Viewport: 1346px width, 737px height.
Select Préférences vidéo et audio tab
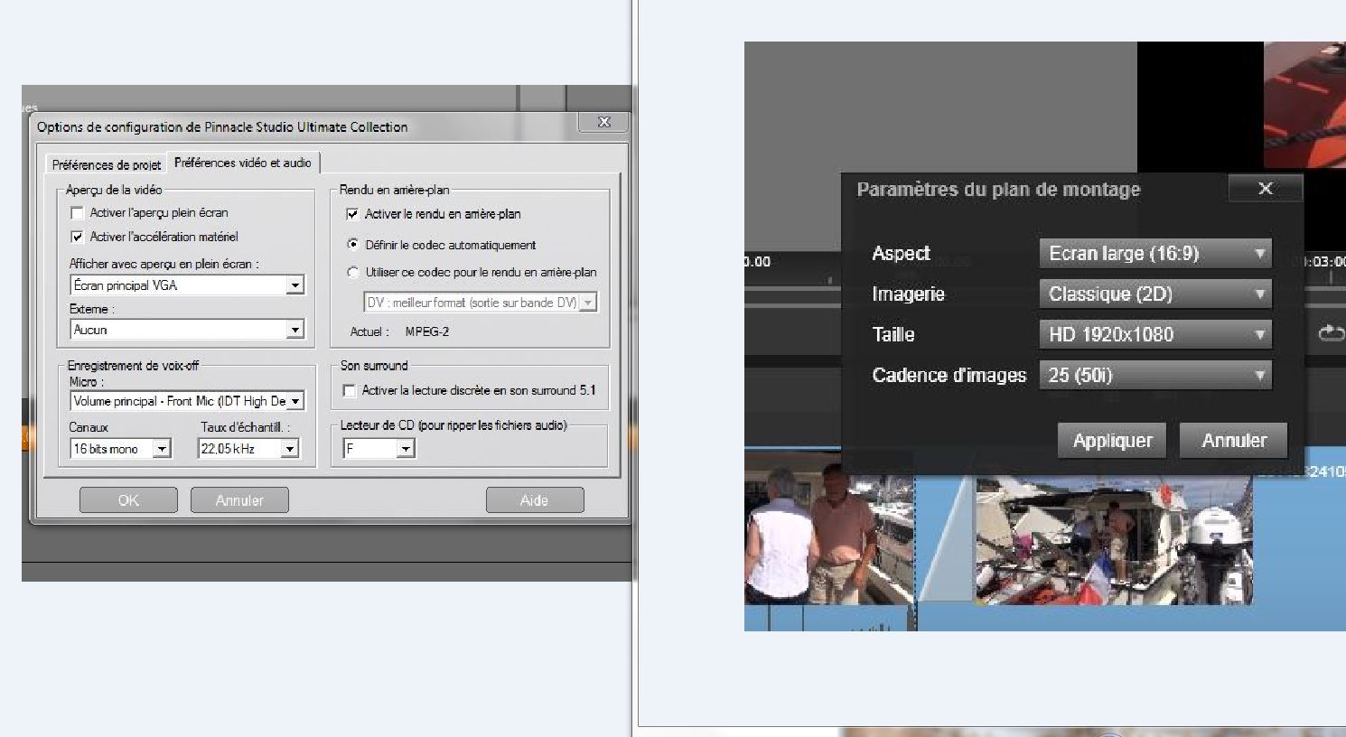pyautogui.click(x=243, y=163)
